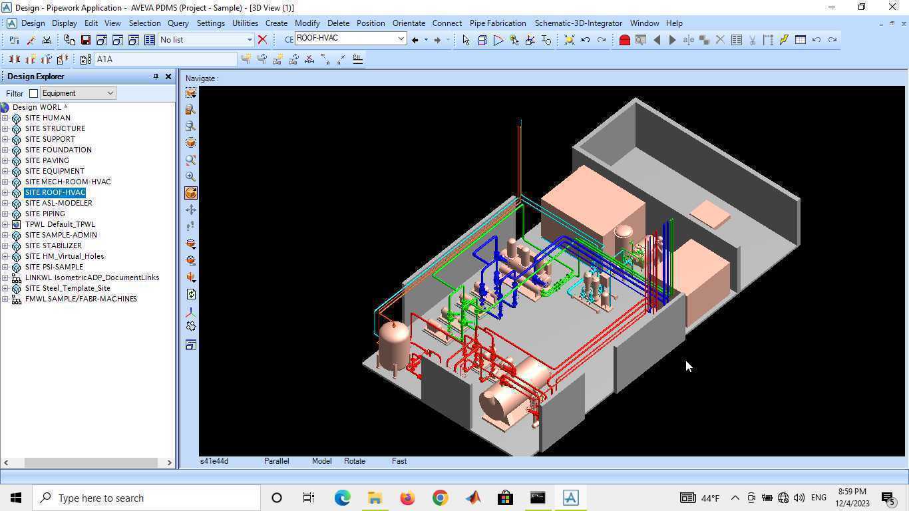Click the black back arrow beside CE box
909x511 pixels.
point(415,40)
